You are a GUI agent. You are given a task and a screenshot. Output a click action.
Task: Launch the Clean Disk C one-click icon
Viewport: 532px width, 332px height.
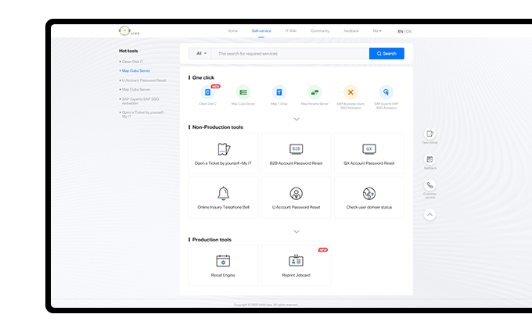tap(207, 92)
